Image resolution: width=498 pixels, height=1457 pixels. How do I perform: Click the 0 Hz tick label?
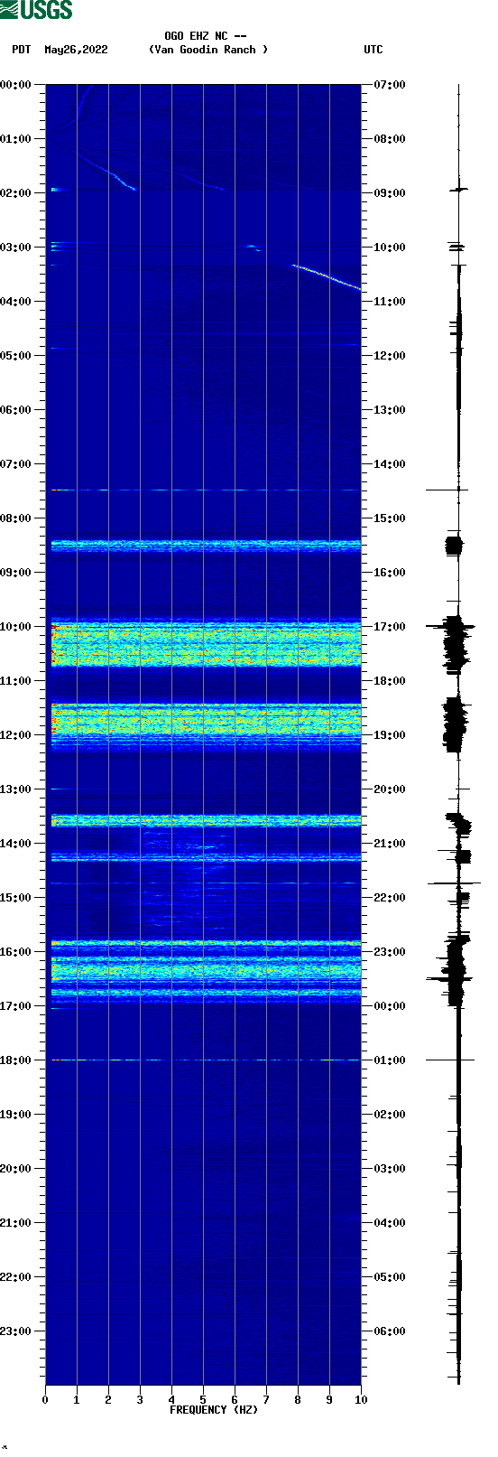click(45, 1400)
